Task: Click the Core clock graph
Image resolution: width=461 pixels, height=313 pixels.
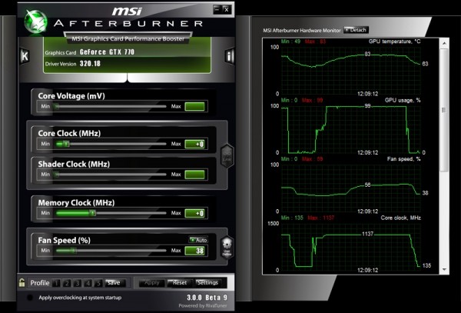Action: [351, 247]
